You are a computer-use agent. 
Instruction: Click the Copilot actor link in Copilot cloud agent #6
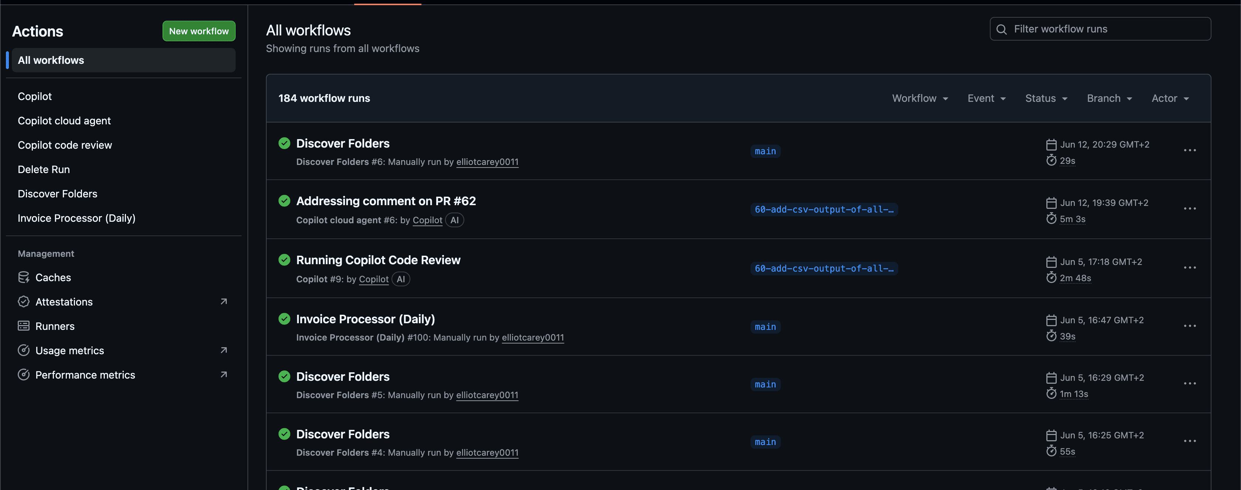tap(427, 220)
